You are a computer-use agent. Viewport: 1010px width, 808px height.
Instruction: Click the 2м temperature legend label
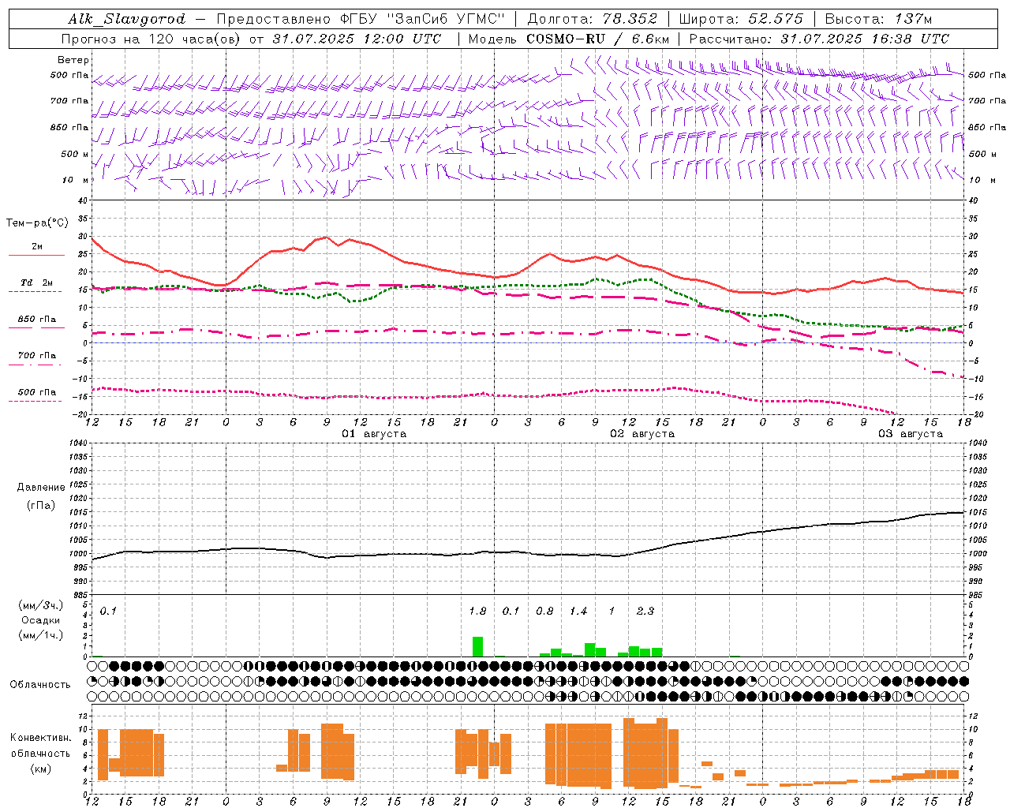37,246
